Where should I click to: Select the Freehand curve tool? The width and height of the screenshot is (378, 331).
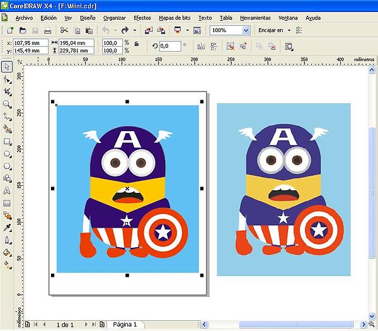pos(7,117)
